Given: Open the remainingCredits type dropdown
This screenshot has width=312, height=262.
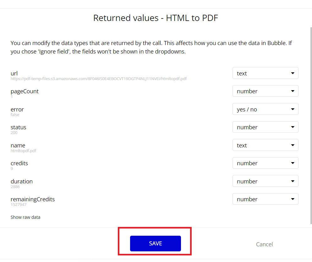Looking at the screenshot, I should pos(265,199).
